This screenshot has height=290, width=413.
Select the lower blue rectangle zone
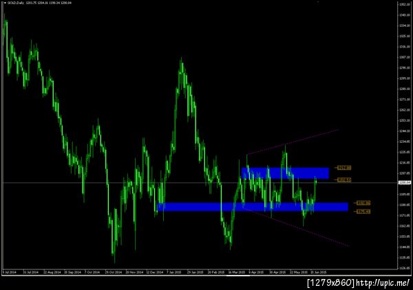[253, 207]
